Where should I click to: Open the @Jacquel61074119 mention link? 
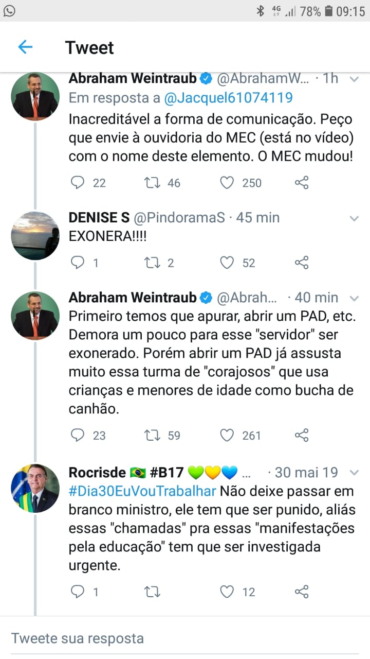point(228,97)
